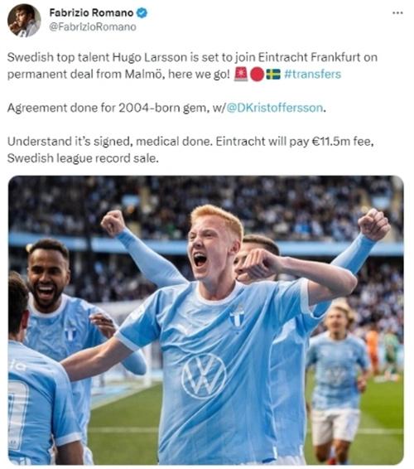Image resolution: width=414 pixels, height=469 pixels.
Task: Click the VW logo on the jersey
Action: tap(204, 376)
